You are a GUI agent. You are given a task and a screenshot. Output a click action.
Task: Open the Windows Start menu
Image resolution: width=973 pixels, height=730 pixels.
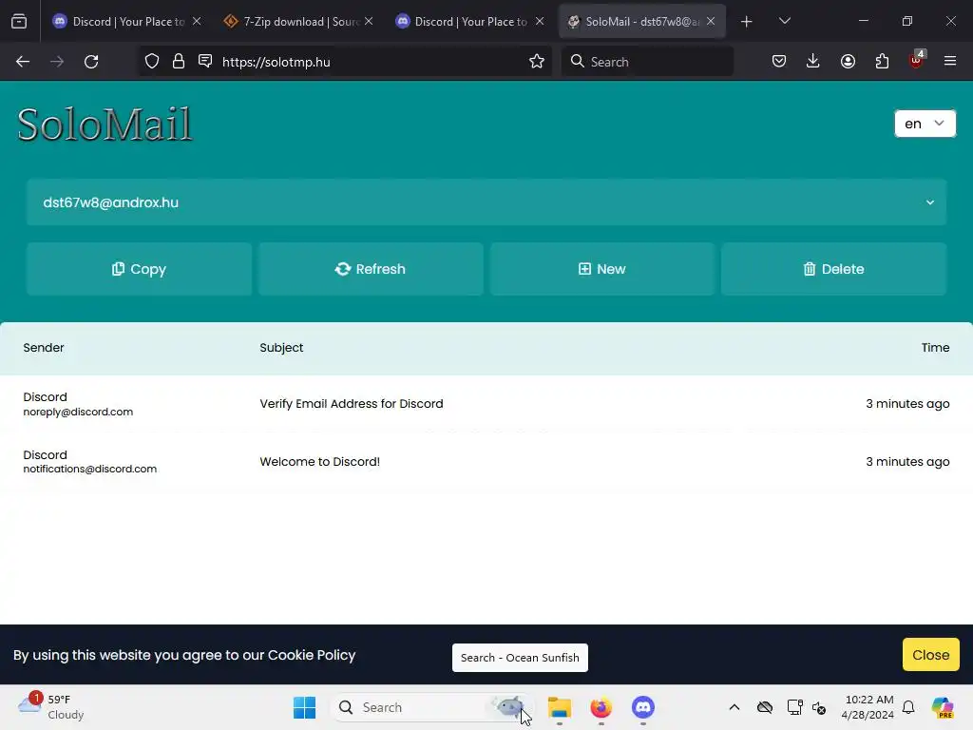304,707
